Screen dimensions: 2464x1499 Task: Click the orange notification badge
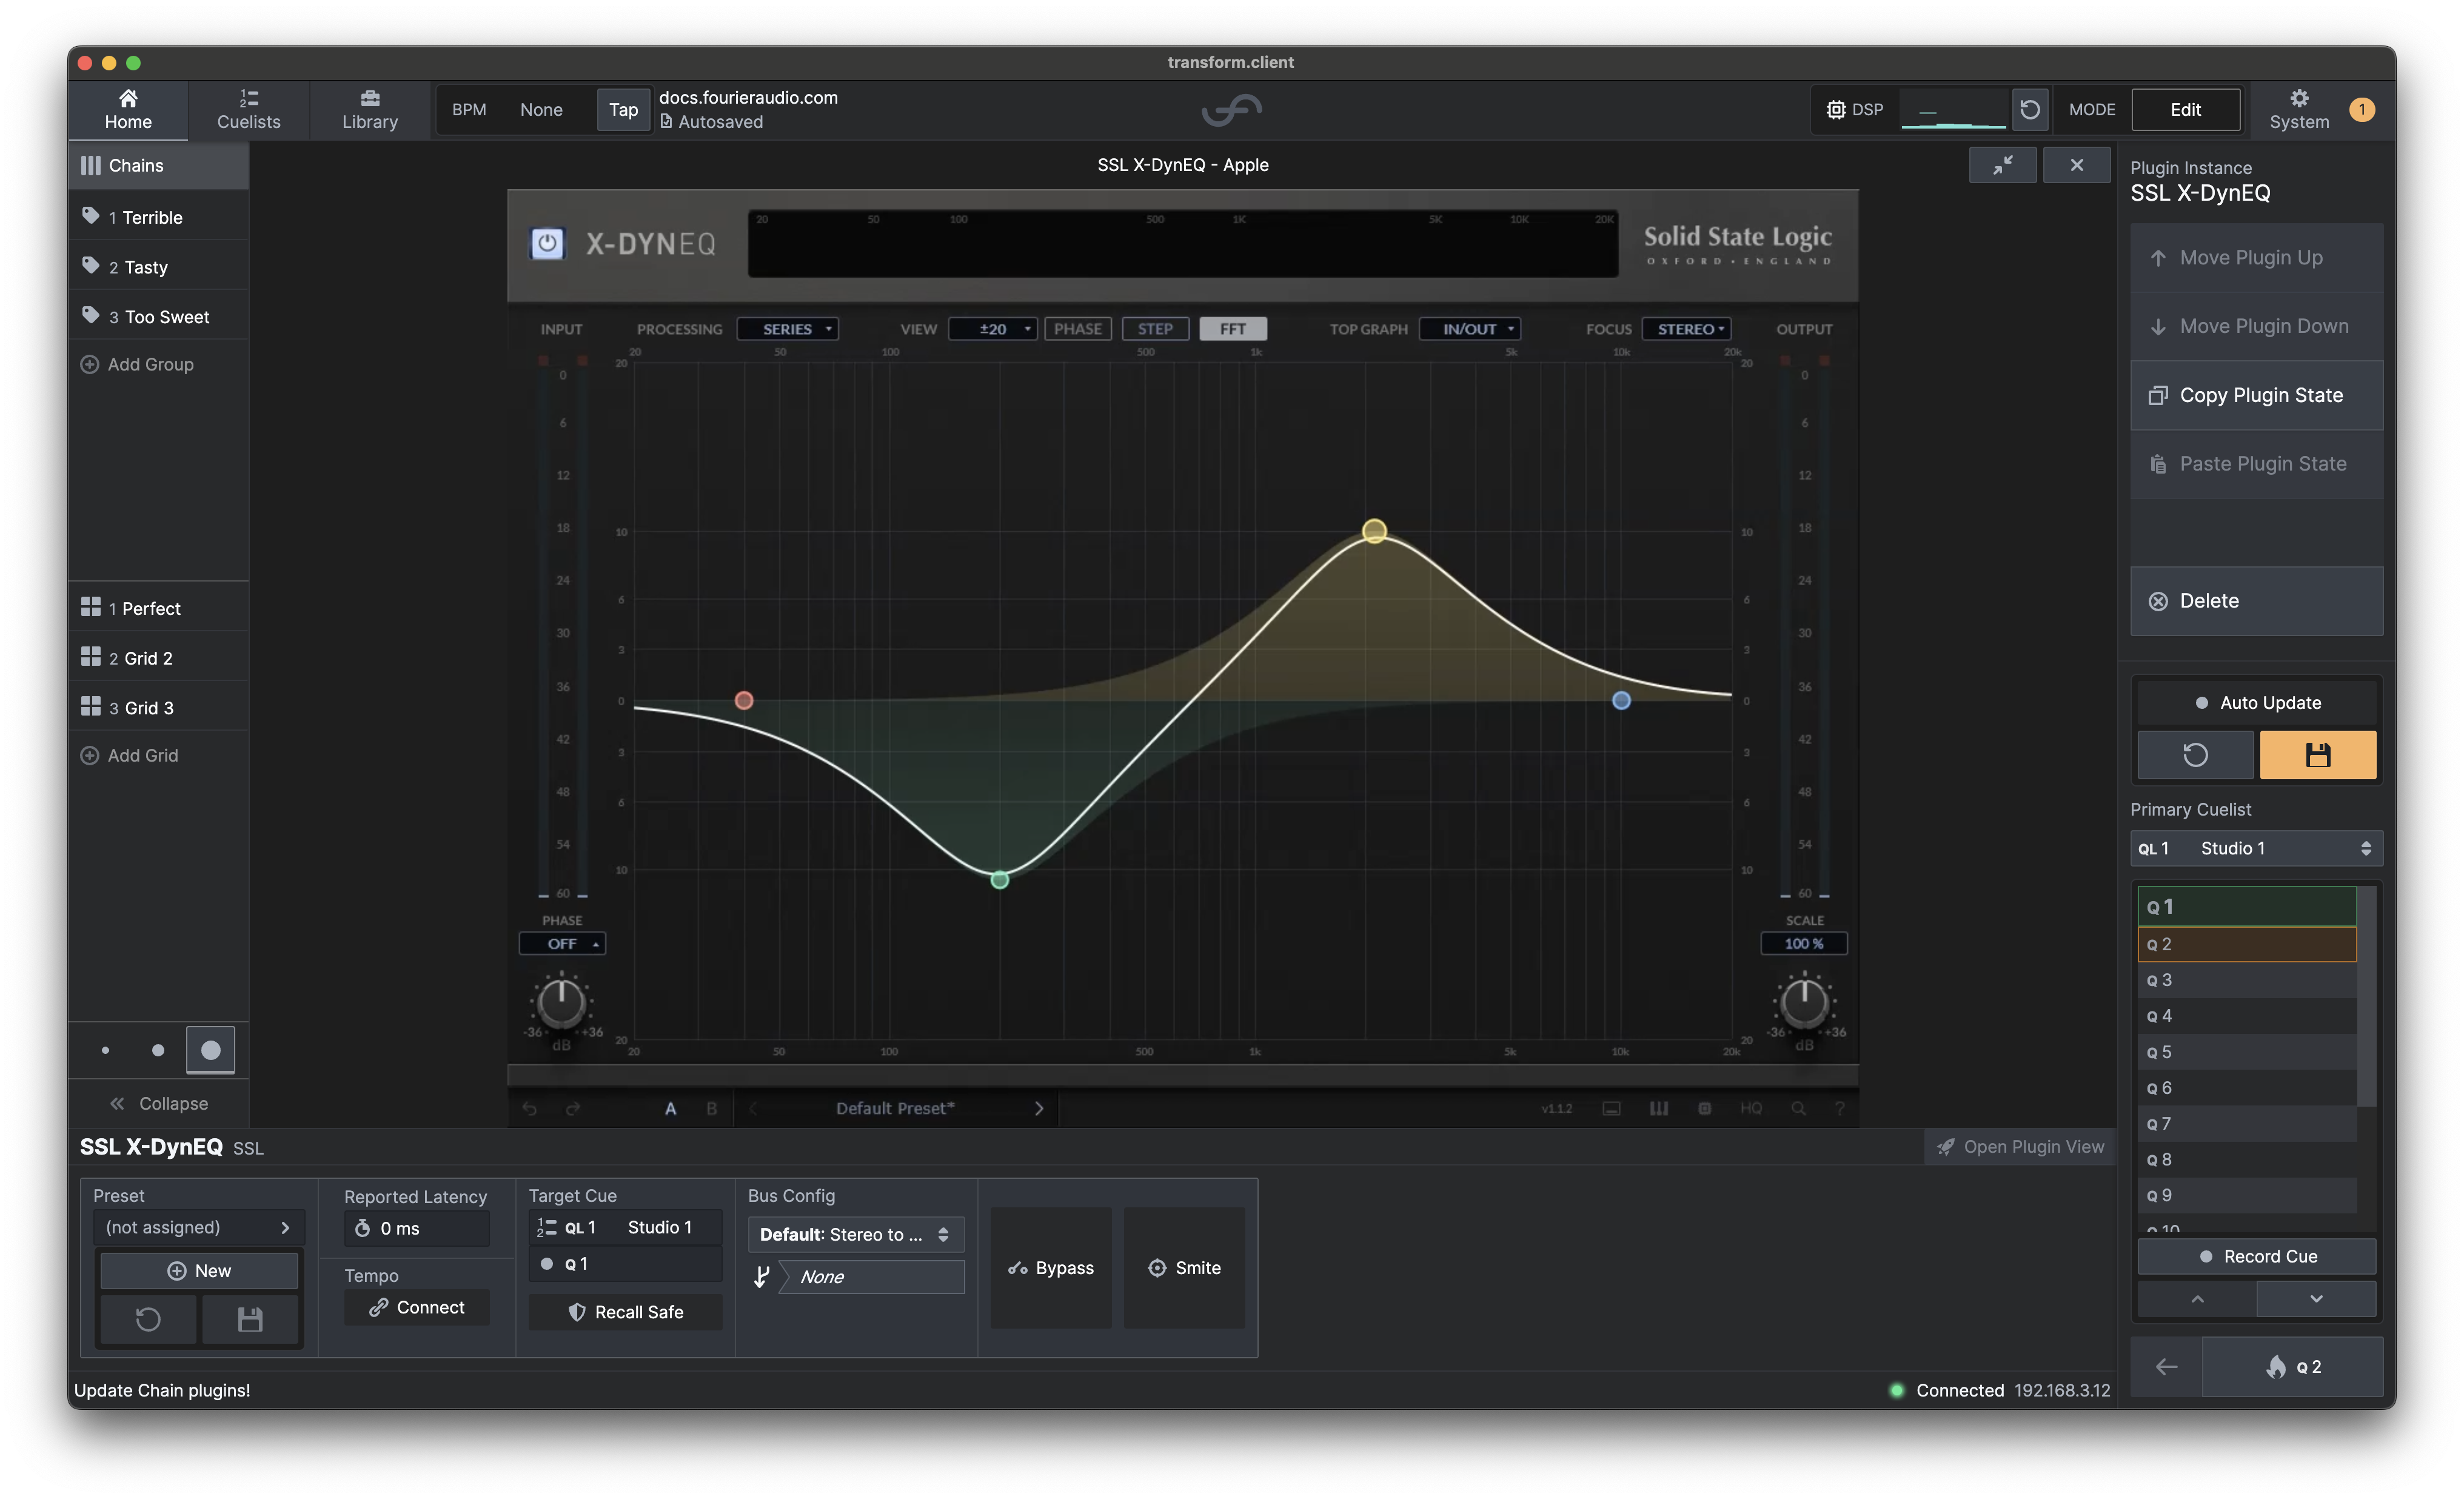click(x=2362, y=109)
